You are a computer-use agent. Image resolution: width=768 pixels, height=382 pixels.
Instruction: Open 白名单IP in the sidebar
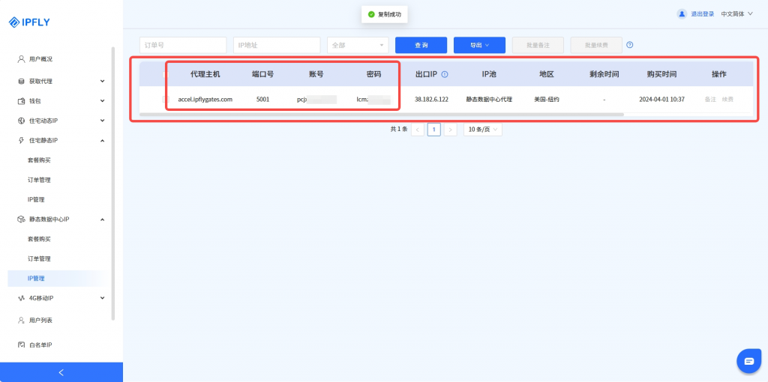40,345
